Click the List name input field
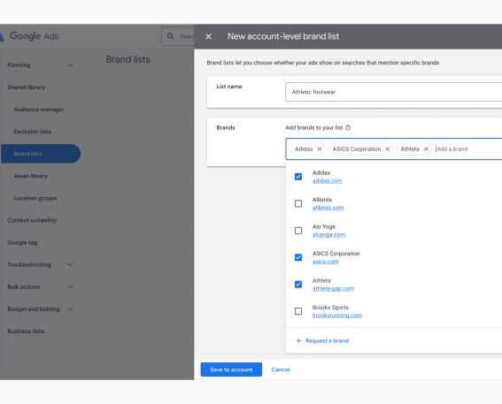 (393, 92)
